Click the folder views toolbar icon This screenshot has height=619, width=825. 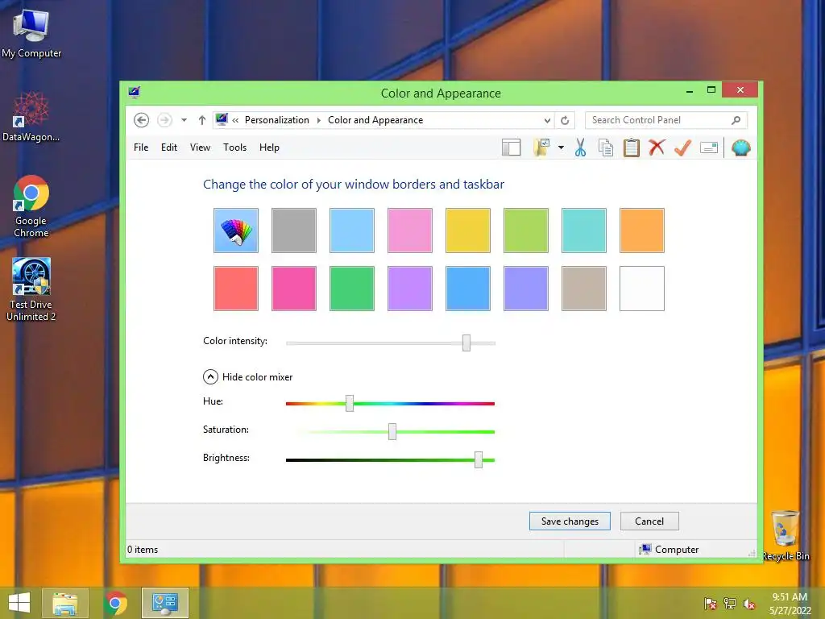[x=541, y=148]
